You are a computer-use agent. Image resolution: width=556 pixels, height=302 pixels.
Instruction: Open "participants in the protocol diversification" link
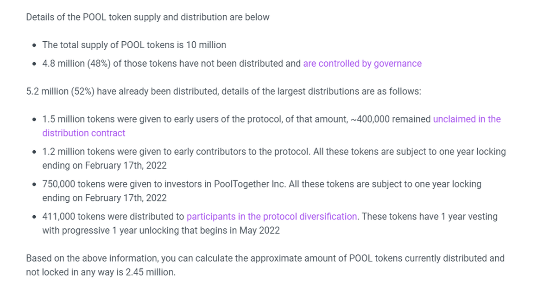272,217
